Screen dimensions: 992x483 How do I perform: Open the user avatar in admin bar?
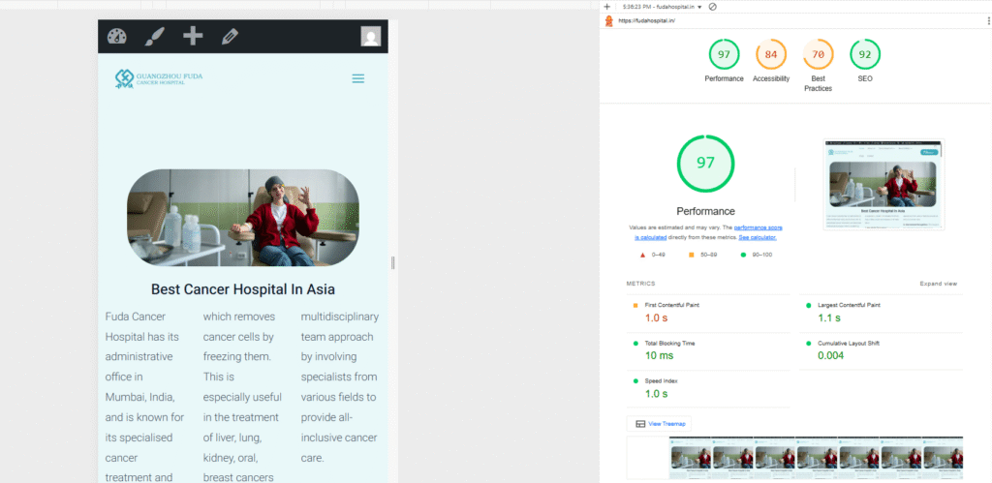[370, 37]
